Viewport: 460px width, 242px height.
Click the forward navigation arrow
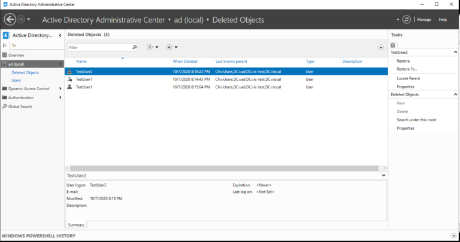point(21,20)
